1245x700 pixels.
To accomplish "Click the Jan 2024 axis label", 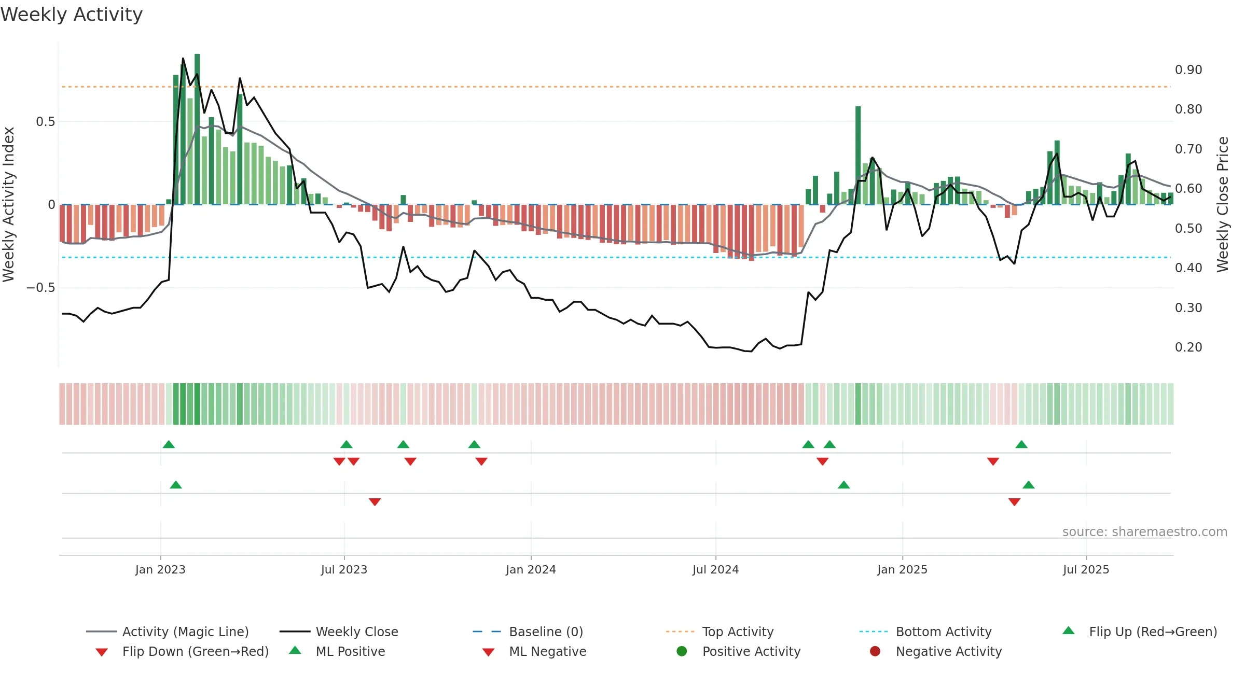I will coord(531,569).
